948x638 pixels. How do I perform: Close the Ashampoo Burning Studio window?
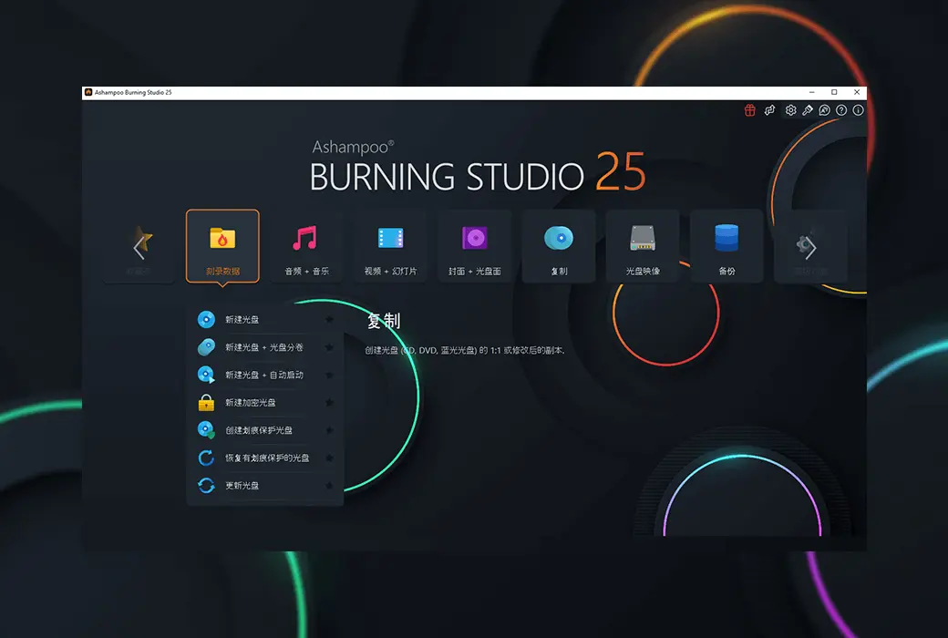click(x=857, y=93)
